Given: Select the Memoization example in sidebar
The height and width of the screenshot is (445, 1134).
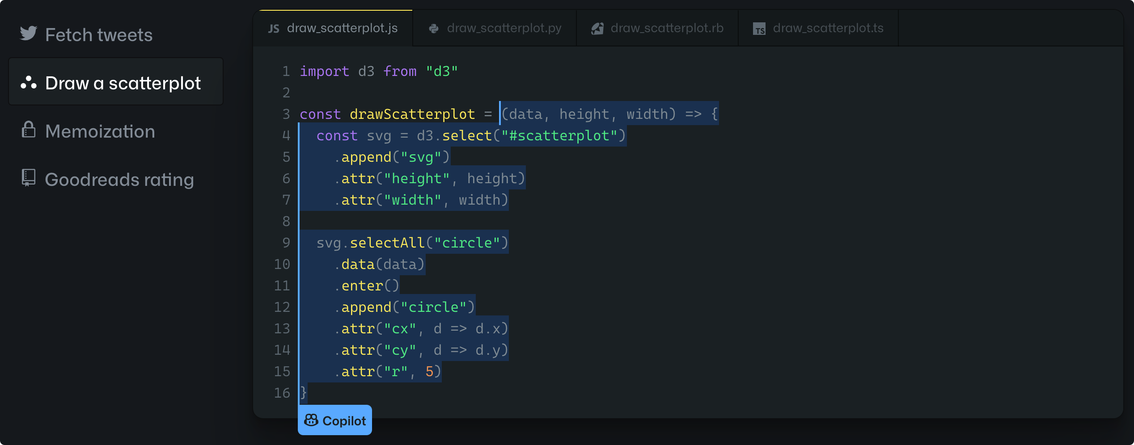Looking at the screenshot, I should click(x=100, y=131).
